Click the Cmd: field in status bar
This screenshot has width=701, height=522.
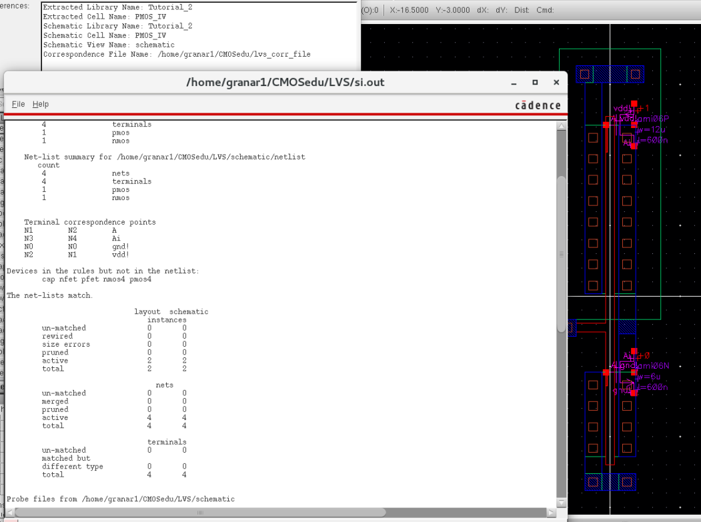tap(545, 10)
